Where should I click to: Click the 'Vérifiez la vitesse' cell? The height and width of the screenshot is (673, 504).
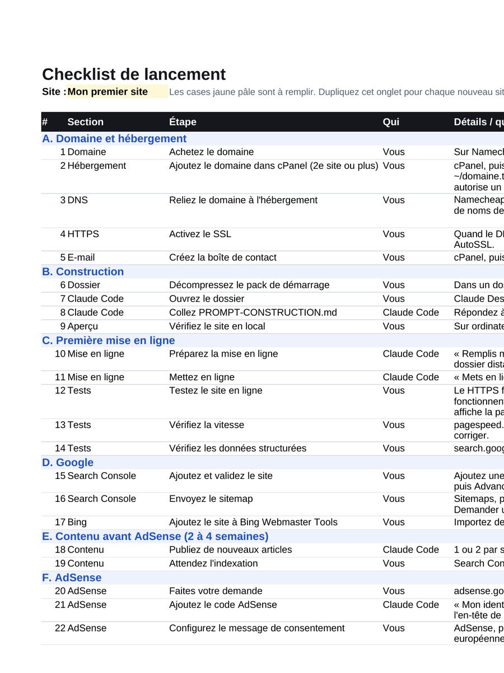[207, 425]
